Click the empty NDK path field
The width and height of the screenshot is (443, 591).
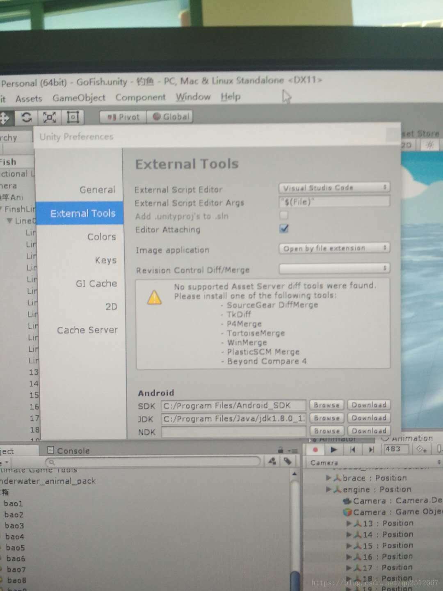click(x=233, y=432)
